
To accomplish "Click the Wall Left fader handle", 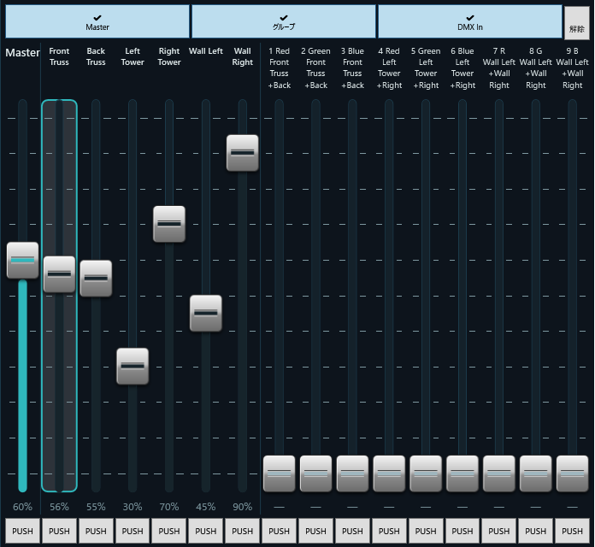I will 206,313.
